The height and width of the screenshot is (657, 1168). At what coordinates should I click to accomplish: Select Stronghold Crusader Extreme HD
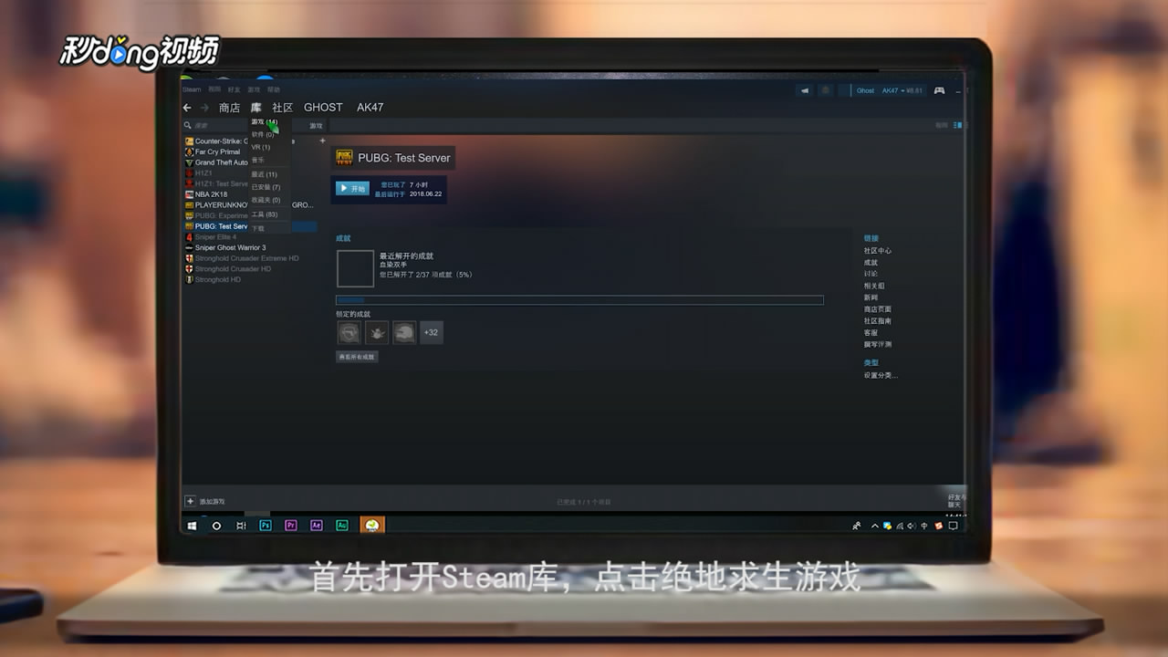(x=242, y=258)
